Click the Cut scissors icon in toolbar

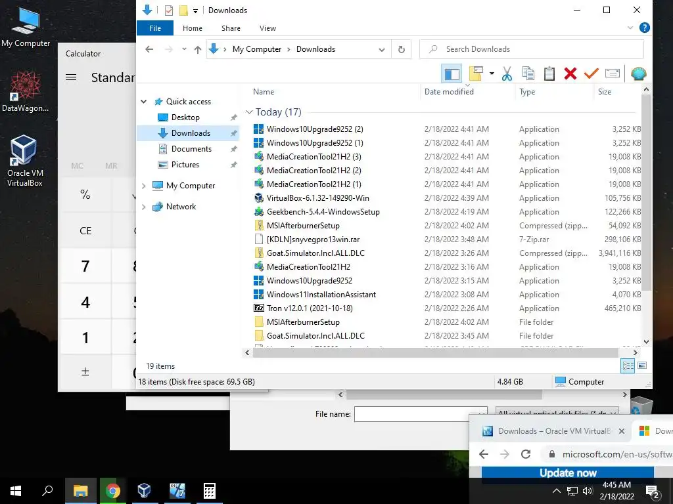coord(507,73)
